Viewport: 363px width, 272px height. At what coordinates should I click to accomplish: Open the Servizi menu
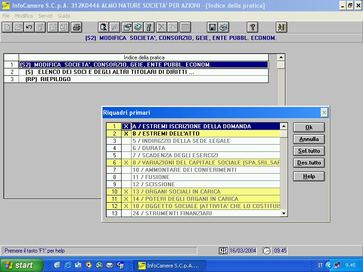[45, 16]
